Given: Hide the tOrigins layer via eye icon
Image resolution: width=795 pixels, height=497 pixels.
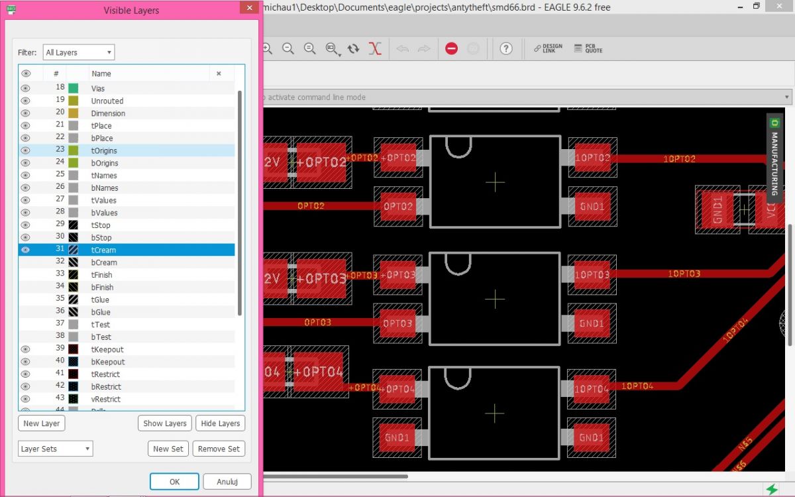Looking at the screenshot, I should 26,150.
